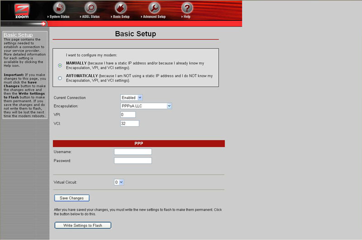Click the ADSL Status magnifier icon

(x=91, y=8)
